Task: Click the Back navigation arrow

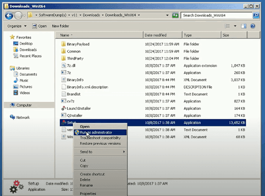Action: click(9, 16)
